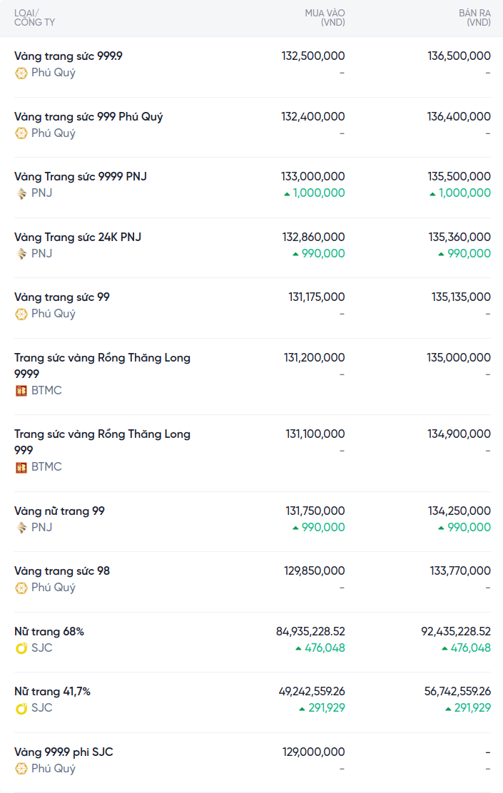Click the LOẠI/CÔNG TY column header
503x793 pixels.
pyautogui.click(x=34, y=18)
